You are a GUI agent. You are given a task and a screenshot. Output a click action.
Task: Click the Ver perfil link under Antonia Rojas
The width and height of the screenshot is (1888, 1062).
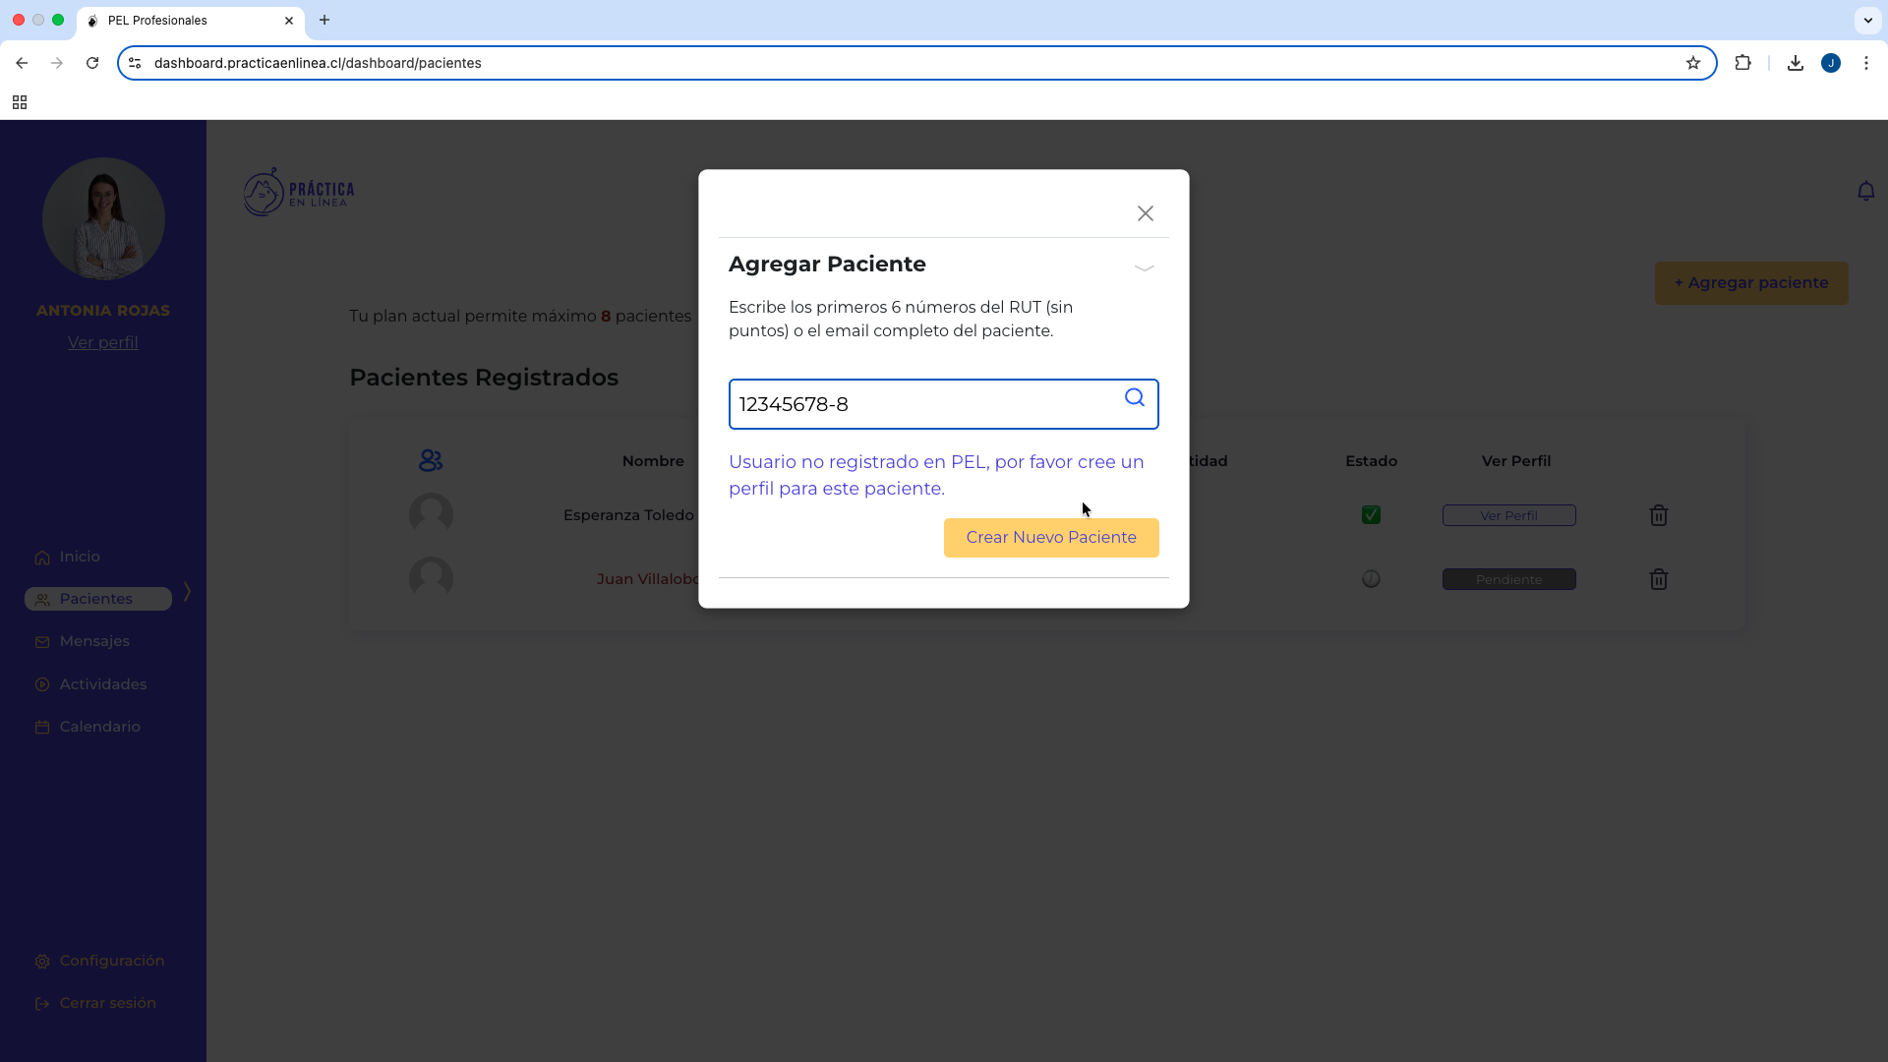(102, 342)
